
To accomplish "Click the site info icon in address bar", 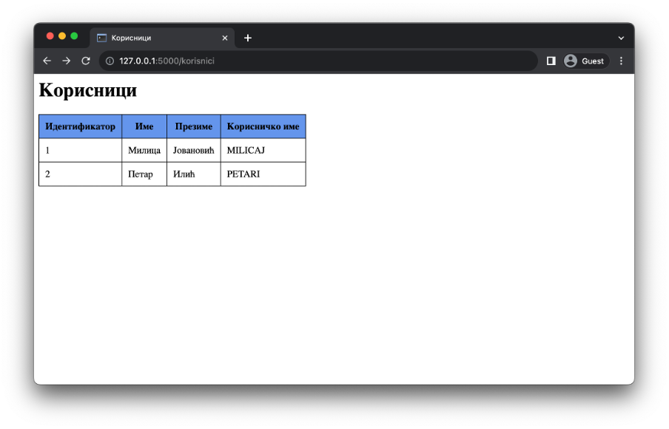I will (x=110, y=61).
